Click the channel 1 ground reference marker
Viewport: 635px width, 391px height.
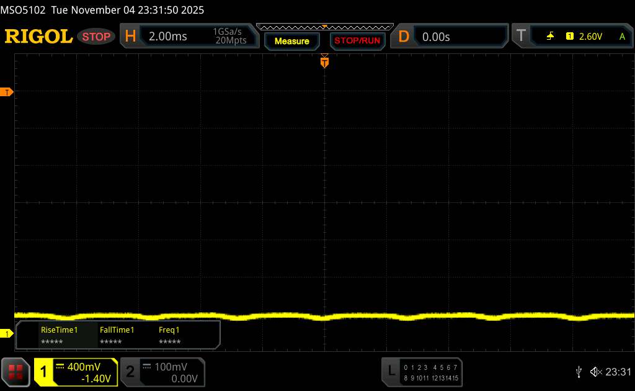[x=7, y=334]
